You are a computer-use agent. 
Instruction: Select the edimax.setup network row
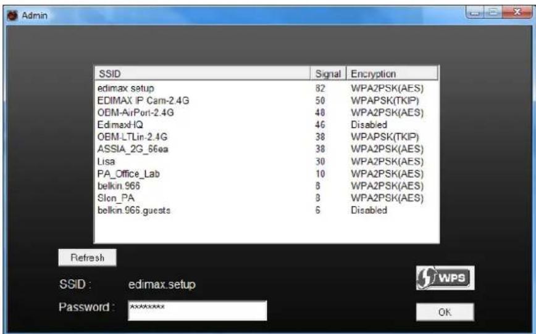click(267, 88)
